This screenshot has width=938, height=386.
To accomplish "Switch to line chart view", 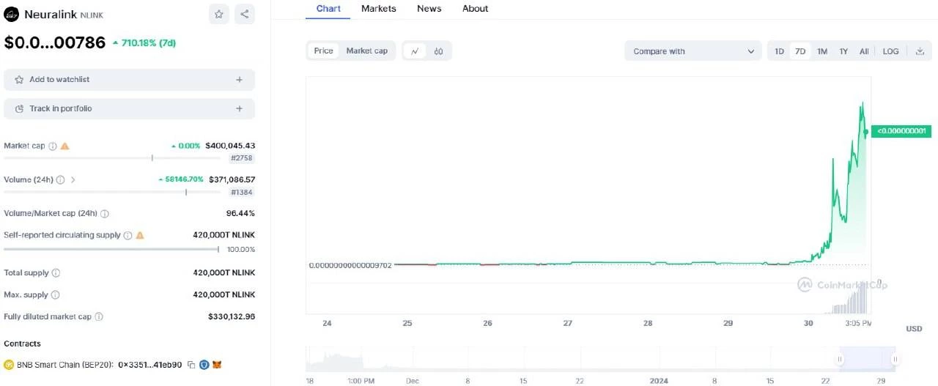I will [415, 51].
